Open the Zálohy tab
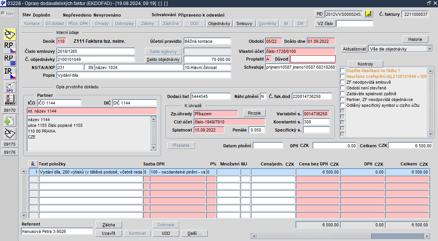The image size is (438, 241). click(x=148, y=24)
